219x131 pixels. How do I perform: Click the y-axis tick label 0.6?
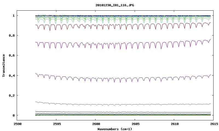coord(12,55)
